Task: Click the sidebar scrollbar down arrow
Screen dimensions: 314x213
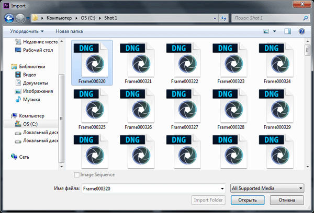Action: tap(62, 166)
